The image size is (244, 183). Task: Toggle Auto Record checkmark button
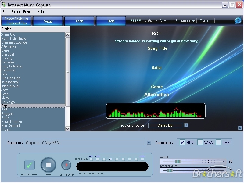tap(29, 165)
